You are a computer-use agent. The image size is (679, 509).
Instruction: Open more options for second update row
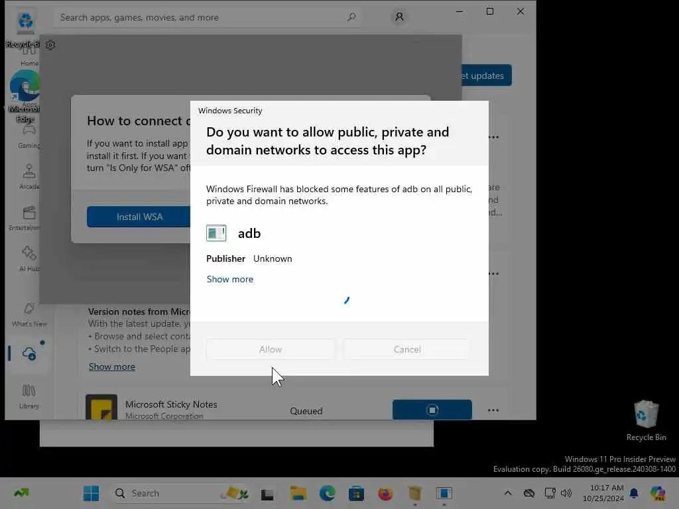tap(493, 274)
